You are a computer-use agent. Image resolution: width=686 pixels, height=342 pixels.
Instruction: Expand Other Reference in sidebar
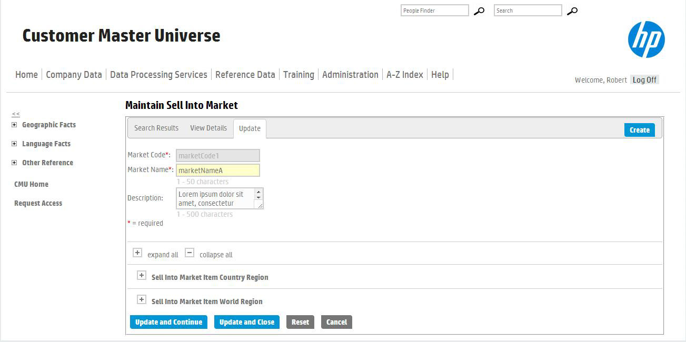click(14, 163)
